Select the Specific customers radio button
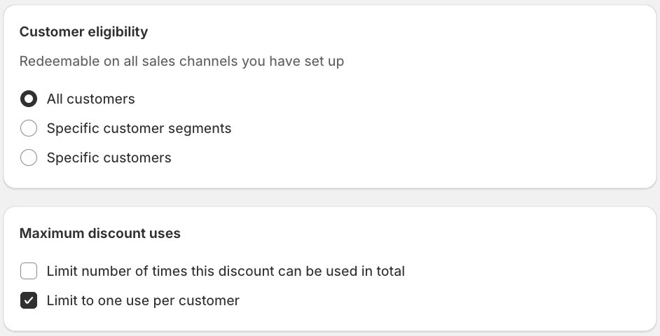660x336 pixels. (x=29, y=158)
